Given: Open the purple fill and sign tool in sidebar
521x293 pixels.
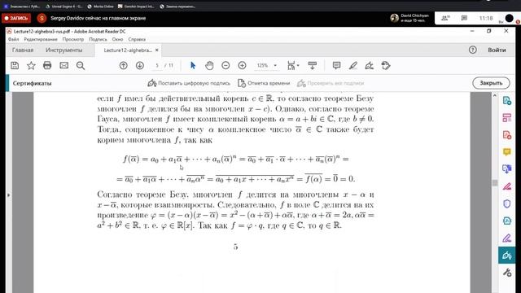Looking at the screenshot, I should (506, 238).
